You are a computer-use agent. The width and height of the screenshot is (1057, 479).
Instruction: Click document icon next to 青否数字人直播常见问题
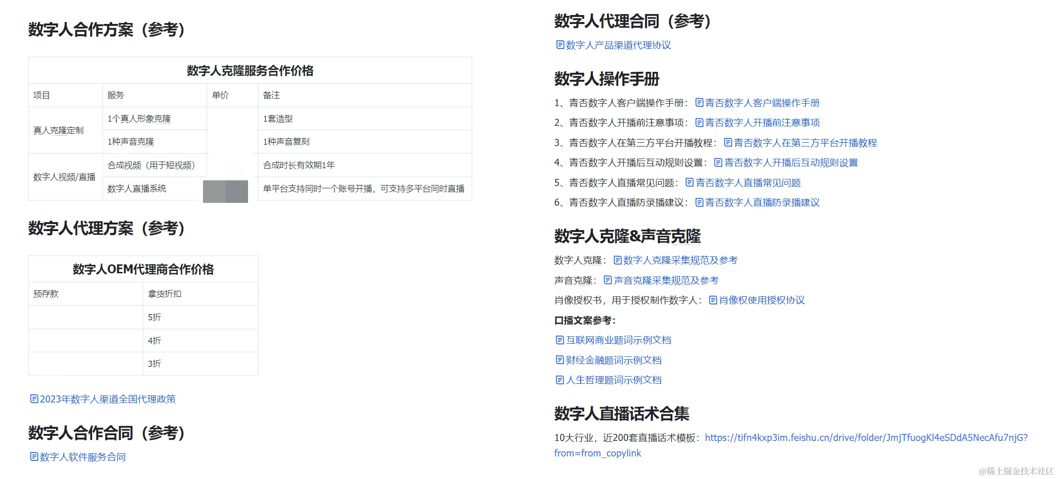[x=689, y=182]
